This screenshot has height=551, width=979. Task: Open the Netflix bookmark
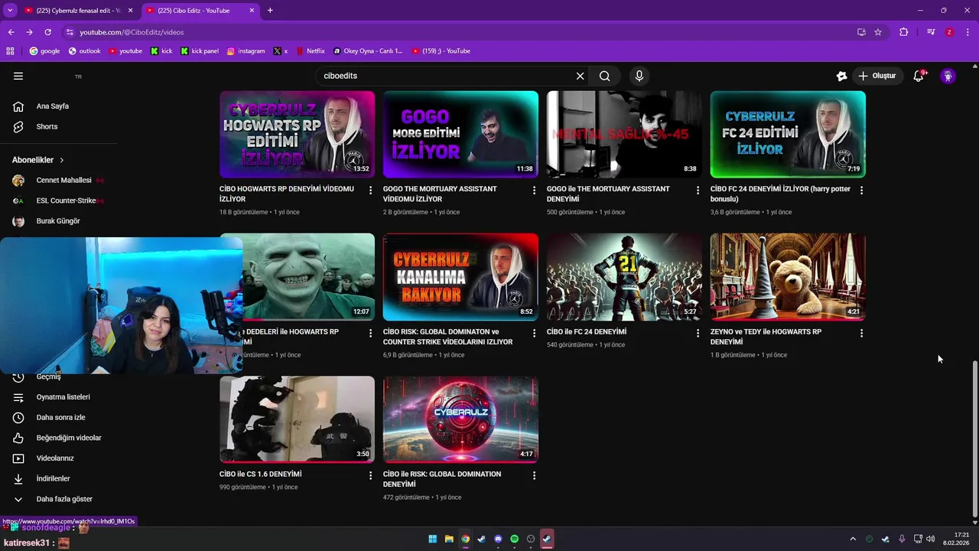point(310,51)
